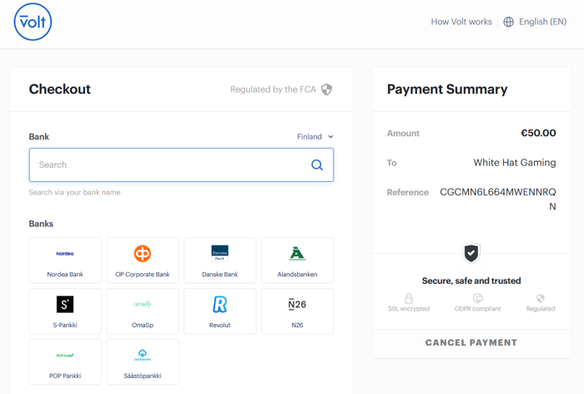
Task: Select the Alandsbanken logo
Action: click(x=297, y=254)
